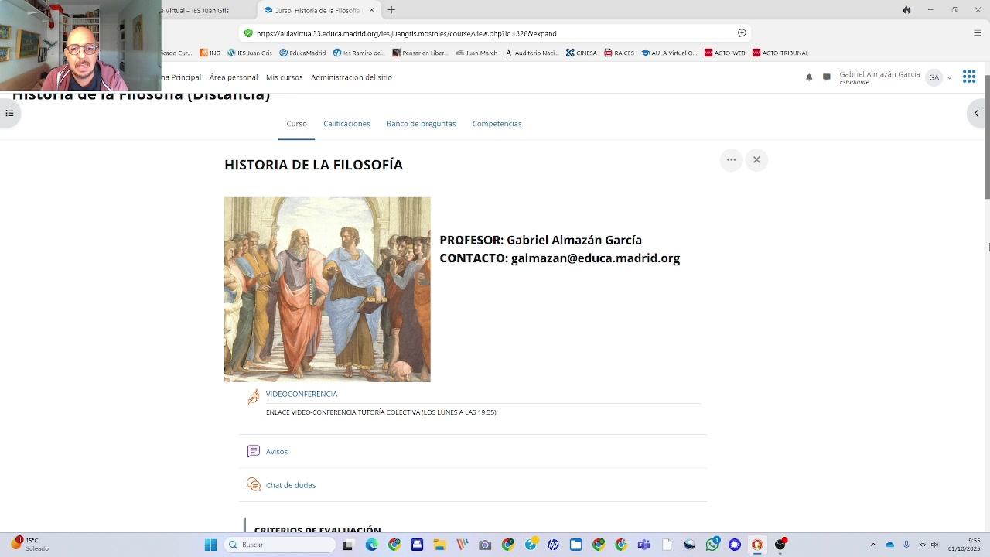Open a new browser tab

point(391,10)
